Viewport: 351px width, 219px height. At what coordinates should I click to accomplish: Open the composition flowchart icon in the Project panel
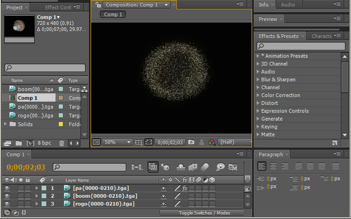click(x=84, y=89)
